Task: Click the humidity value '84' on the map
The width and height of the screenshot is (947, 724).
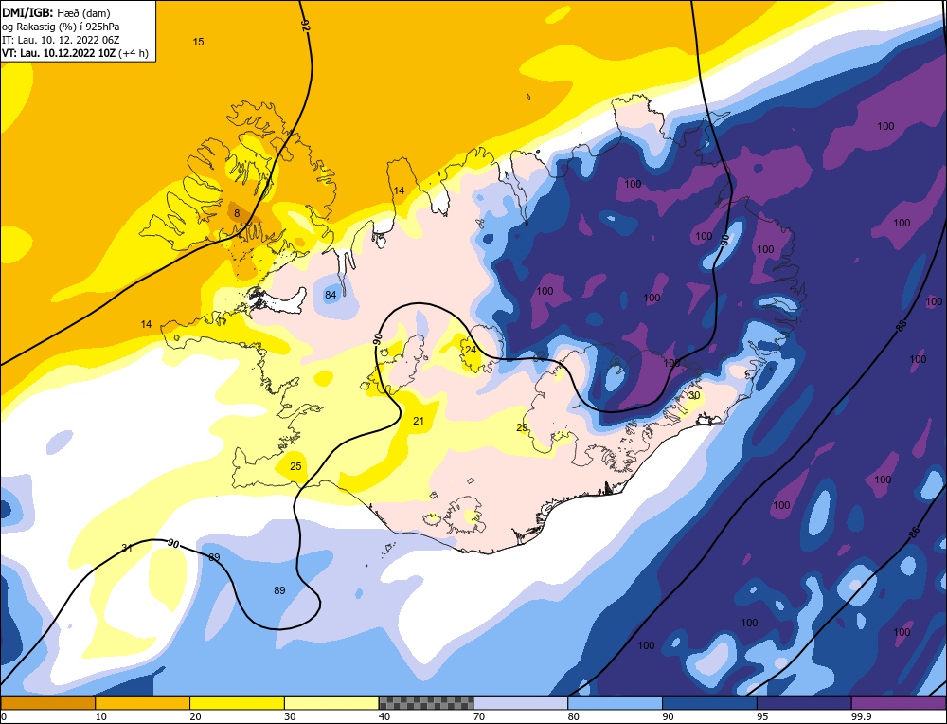Action: point(331,295)
